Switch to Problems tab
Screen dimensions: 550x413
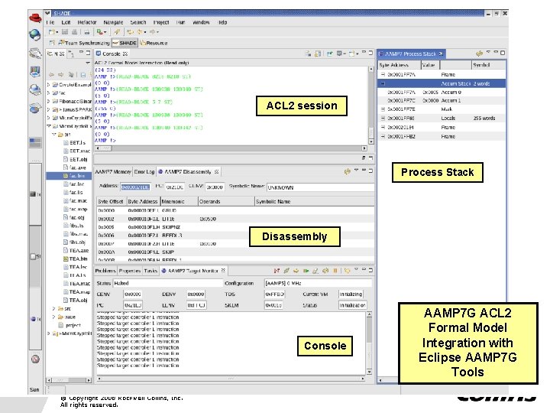[x=105, y=271]
